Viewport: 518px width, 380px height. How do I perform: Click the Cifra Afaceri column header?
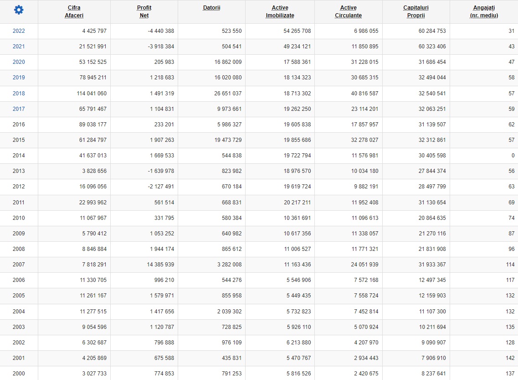(x=74, y=11)
